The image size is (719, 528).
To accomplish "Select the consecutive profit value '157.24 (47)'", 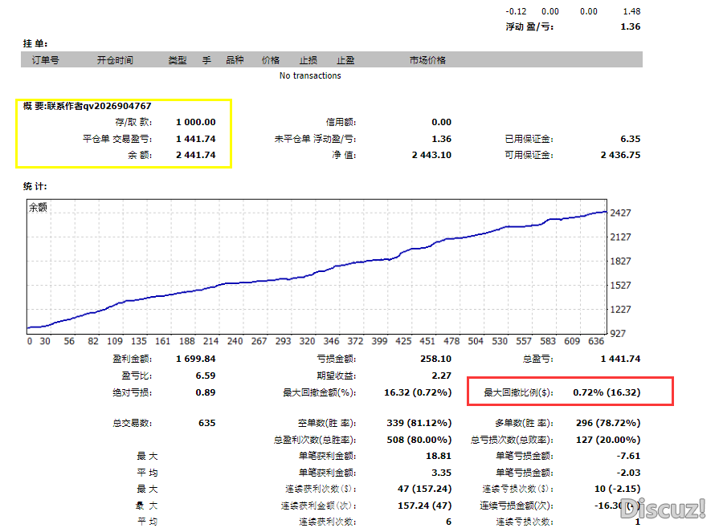I will [425, 506].
